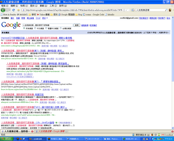This screenshot has height=141, width=174.
Task: Open the Gmail notifier 0 coolbird
Action: (x=167, y=135)
